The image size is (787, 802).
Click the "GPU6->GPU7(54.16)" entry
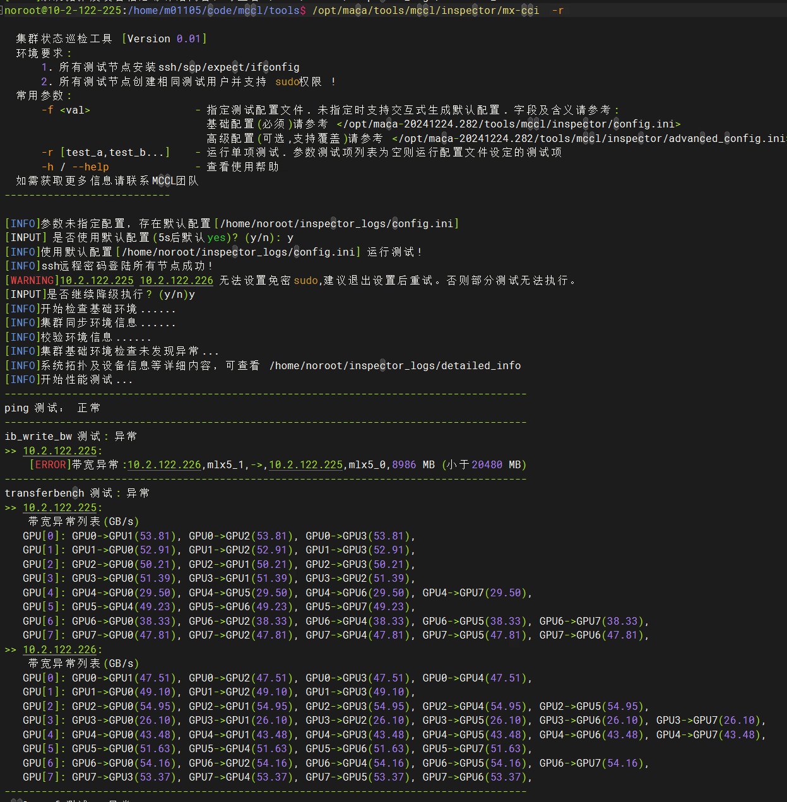click(592, 763)
